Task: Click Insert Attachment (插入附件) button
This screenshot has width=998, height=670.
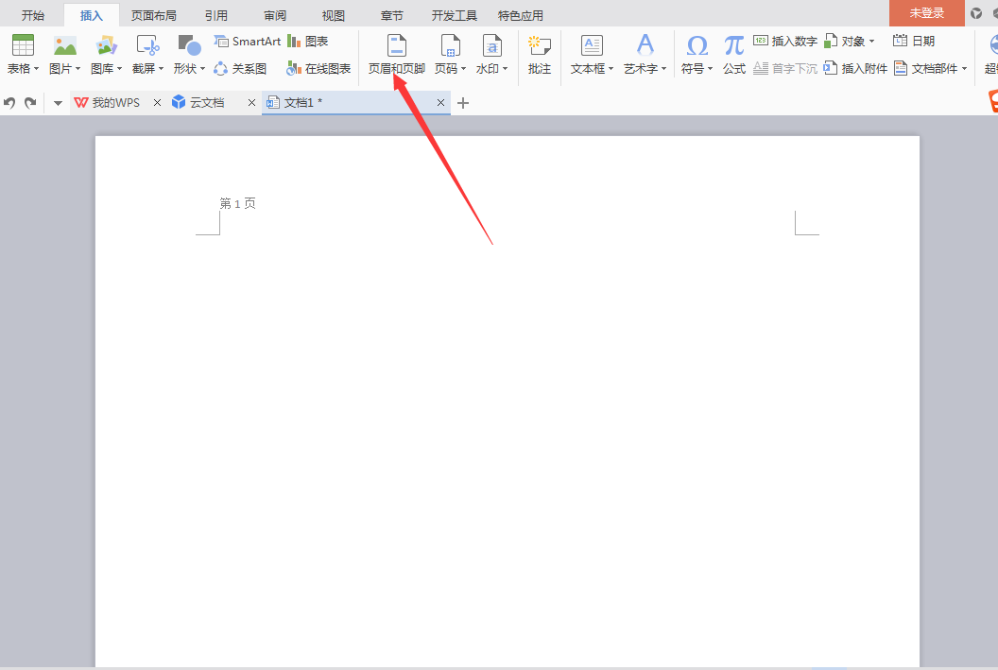Action: (855, 69)
